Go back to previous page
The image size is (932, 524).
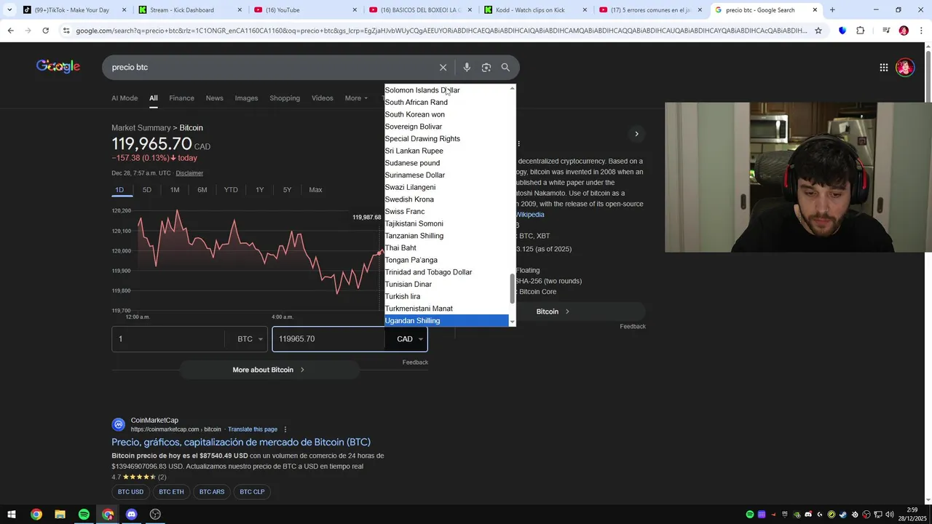10,31
